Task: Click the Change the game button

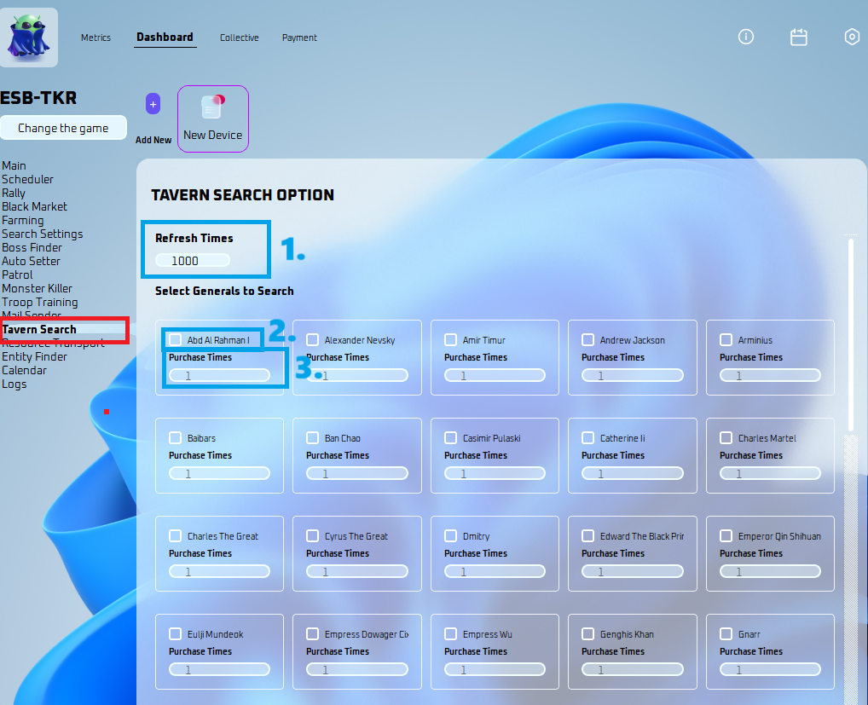Action: click(x=63, y=128)
